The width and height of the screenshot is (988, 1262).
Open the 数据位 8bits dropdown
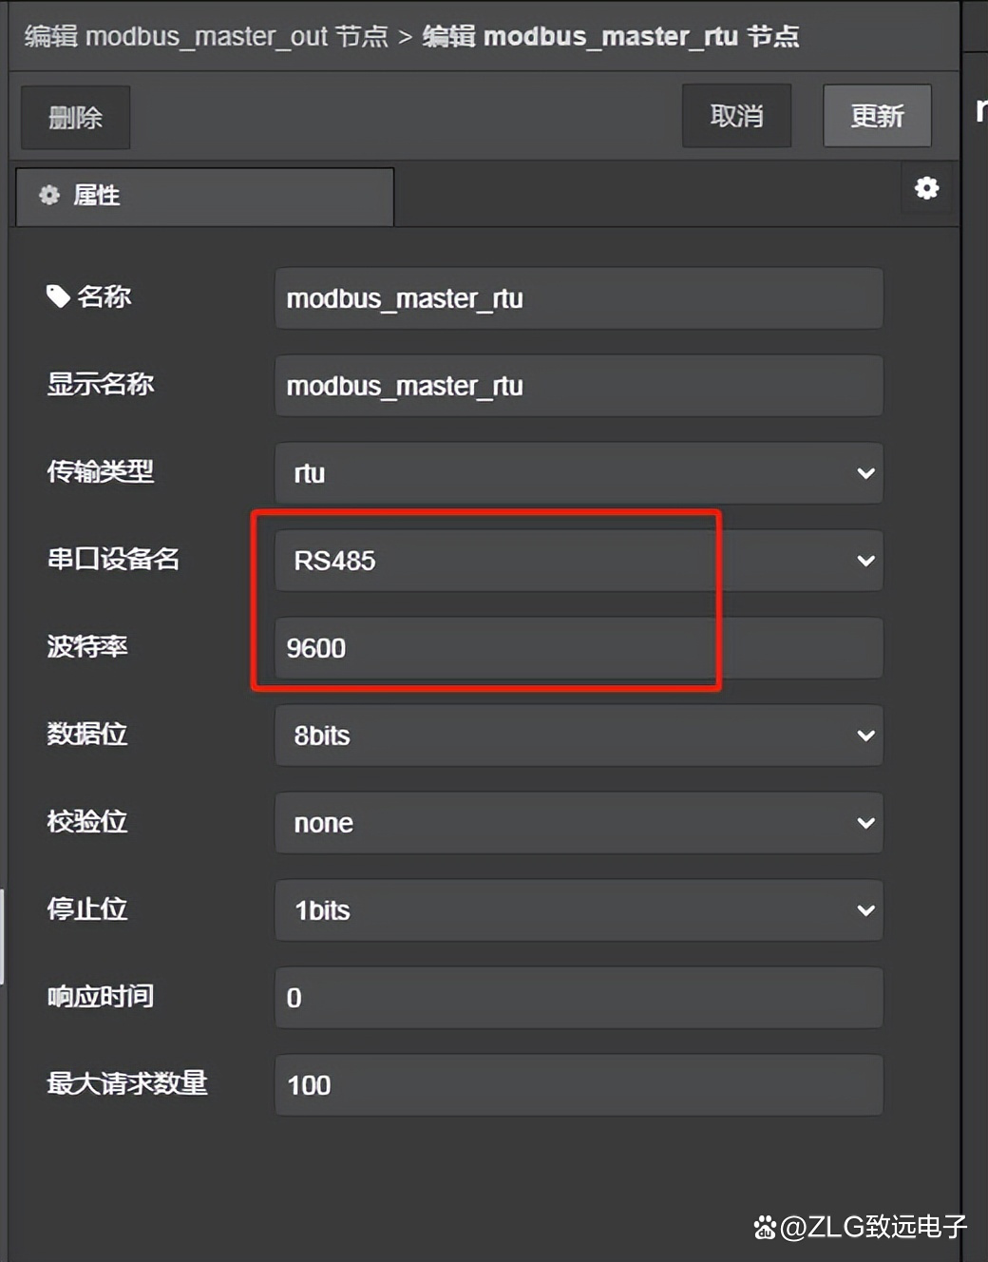[579, 736]
